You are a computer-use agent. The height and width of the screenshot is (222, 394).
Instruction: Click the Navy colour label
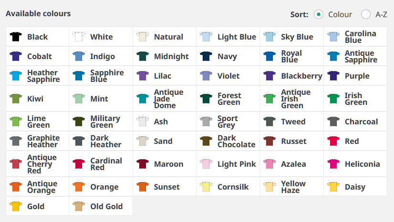coord(227,56)
